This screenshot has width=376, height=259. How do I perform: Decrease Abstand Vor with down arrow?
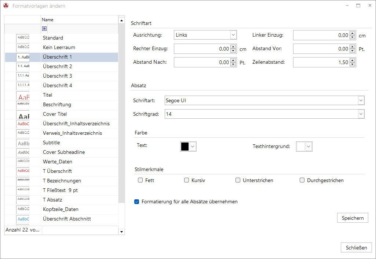(352, 51)
